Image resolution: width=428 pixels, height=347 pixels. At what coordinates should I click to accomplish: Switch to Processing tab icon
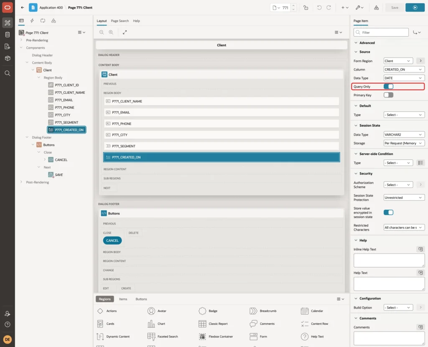[43, 21]
